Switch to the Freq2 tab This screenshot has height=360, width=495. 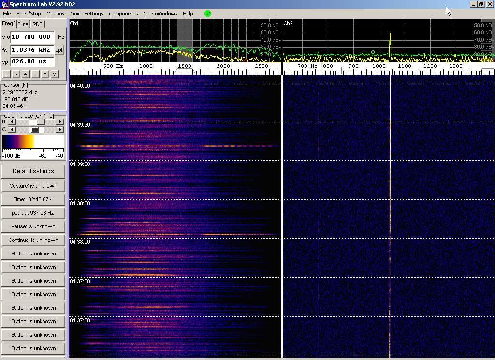coord(9,24)
